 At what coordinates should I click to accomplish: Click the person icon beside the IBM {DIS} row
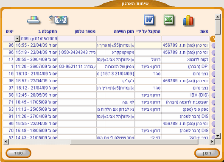(213, 95)
